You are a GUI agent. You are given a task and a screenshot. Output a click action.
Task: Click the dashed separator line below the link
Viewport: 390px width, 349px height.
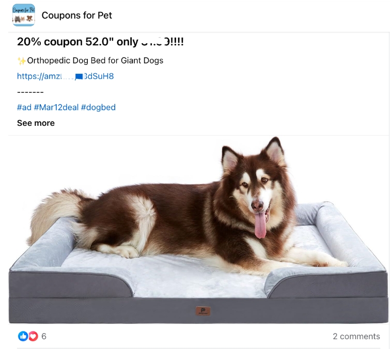(30, 92)
